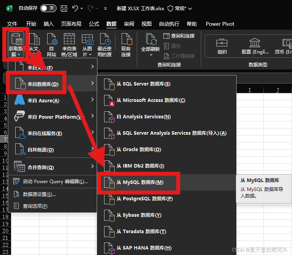Click the Azure logo icon in menu
The height and width of the screenshot is (255, 292).
(19, 100)
